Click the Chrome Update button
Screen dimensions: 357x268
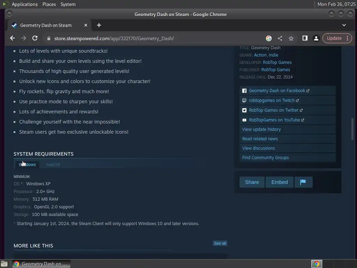(x=334, y=38)
